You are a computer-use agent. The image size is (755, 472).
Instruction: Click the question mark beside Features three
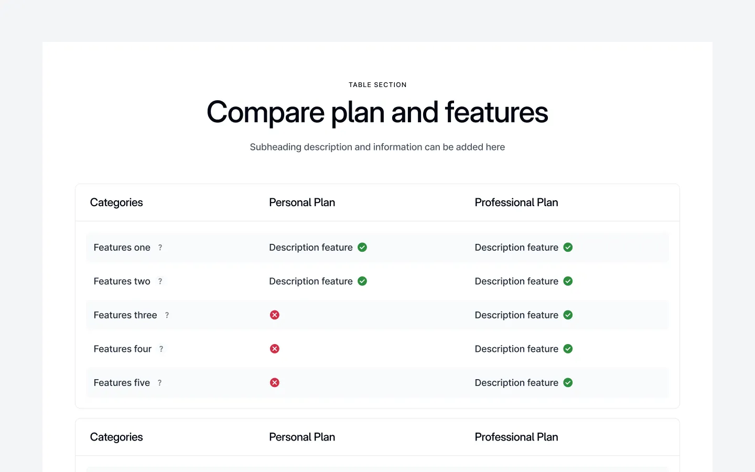(x=167, y=315)
